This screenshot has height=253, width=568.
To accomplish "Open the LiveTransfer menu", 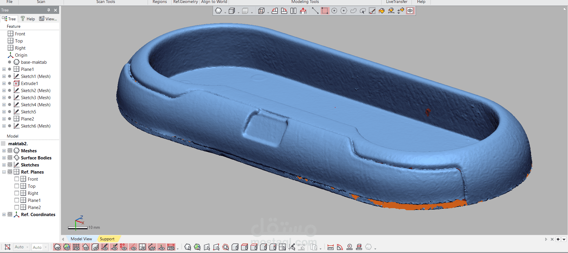I will coord(397,2).
